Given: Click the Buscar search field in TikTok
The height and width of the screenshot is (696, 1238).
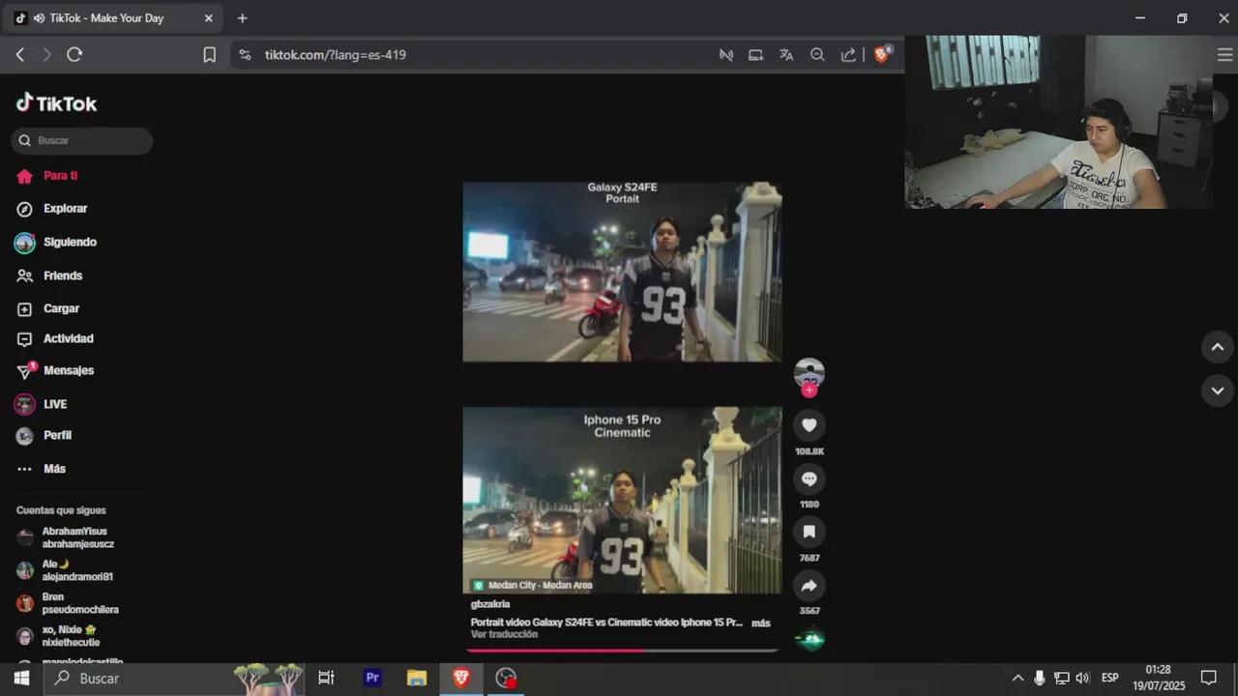Looking at the screenshot, I should click(x=82, y=141).
